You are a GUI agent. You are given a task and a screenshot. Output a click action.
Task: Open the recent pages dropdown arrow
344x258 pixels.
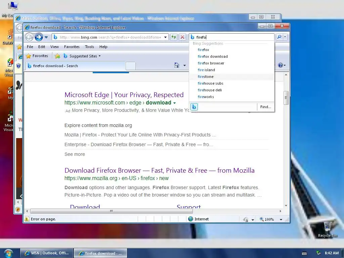(x=46, y=37)
